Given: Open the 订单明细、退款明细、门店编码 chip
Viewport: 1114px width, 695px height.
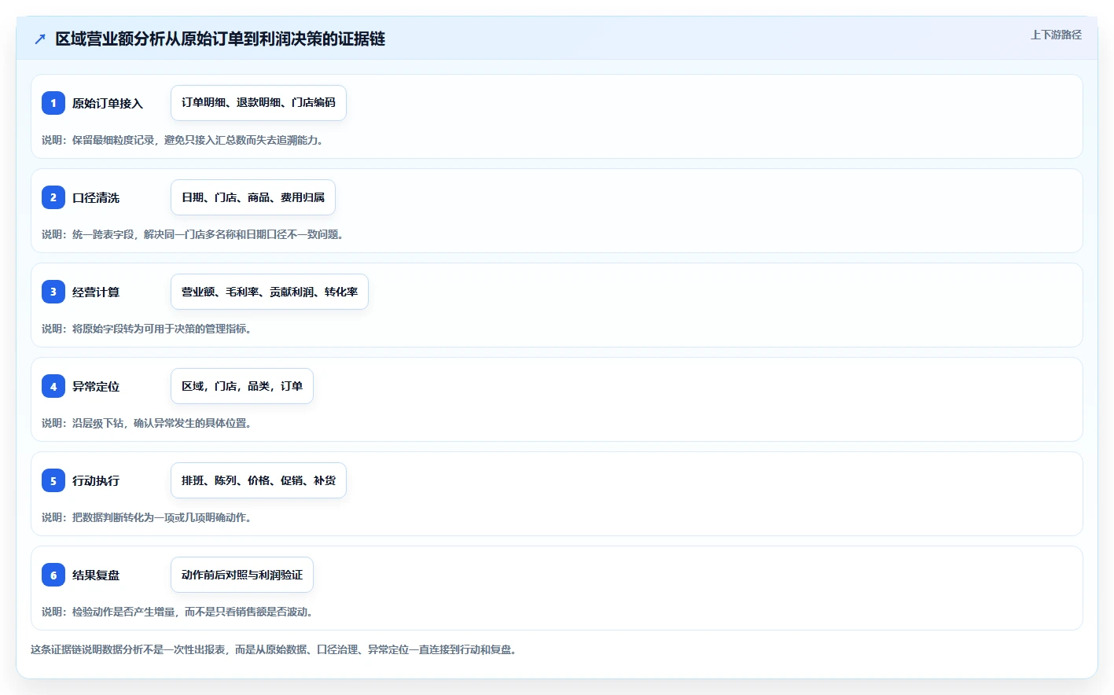Looking at the screenshot, I should [259, 103].
